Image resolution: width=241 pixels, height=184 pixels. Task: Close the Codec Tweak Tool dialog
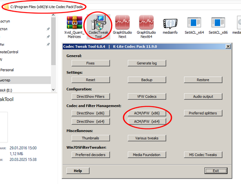tap(228, 46)
